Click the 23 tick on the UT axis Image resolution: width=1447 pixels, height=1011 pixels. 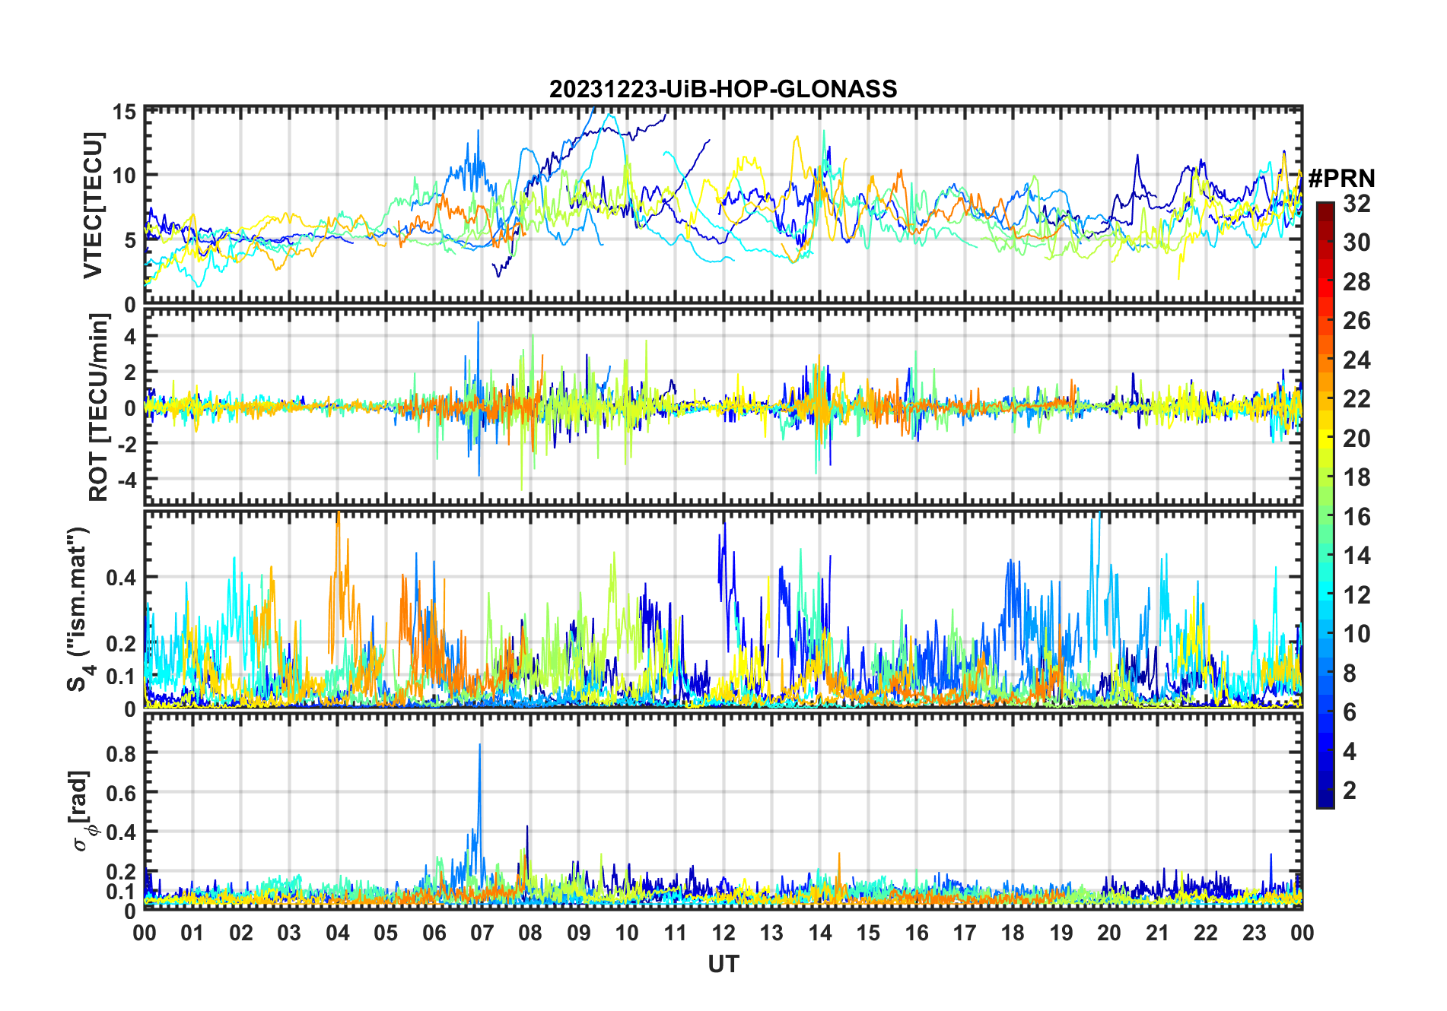click(x=1254, y=933)
